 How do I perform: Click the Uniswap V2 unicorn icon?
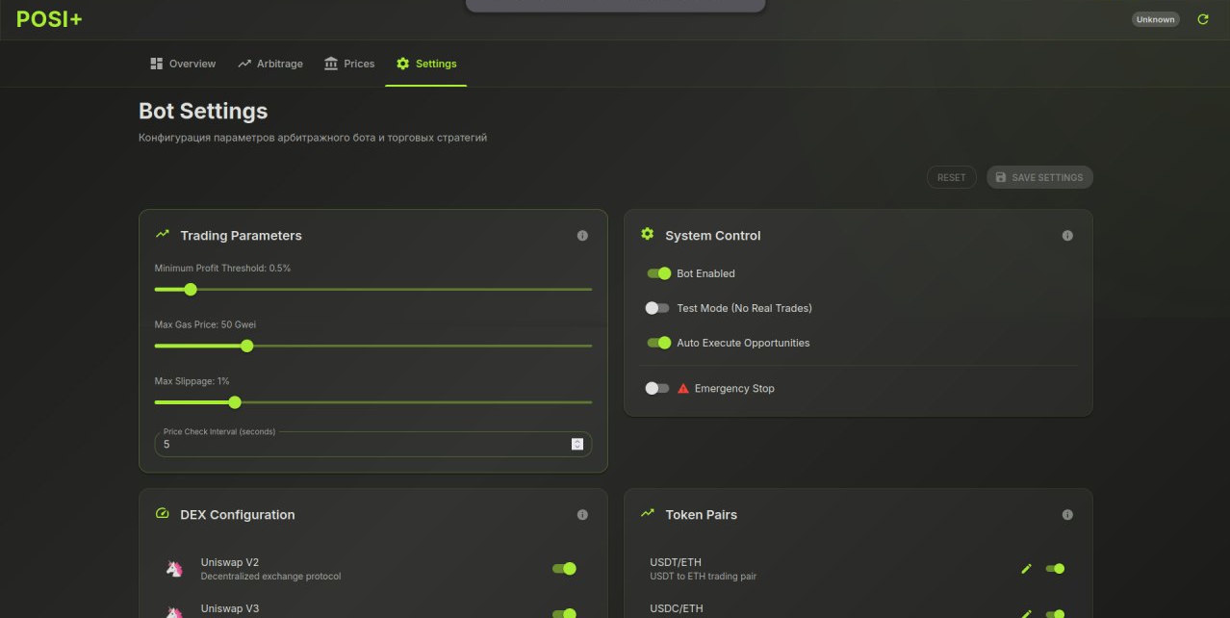(x=174, y=569)
